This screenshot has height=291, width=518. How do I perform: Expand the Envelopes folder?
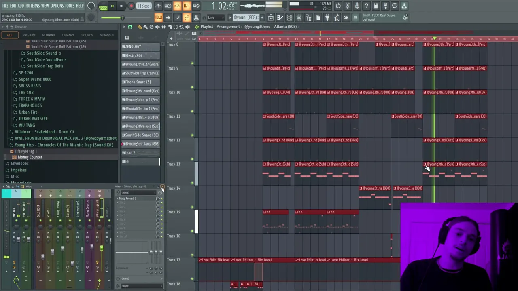[x=19, y=164]
